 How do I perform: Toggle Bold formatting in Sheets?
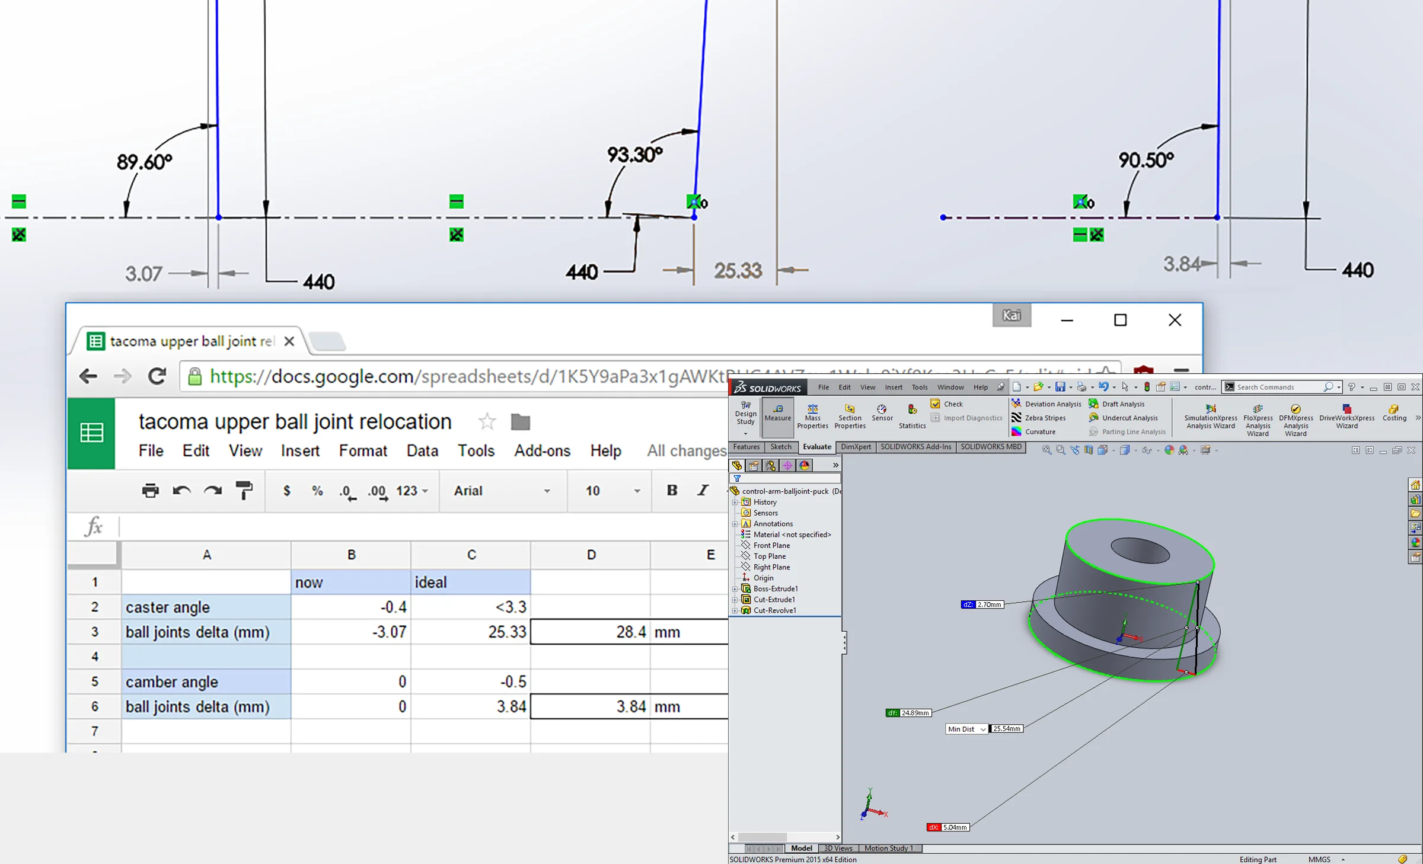pos(672,490)
